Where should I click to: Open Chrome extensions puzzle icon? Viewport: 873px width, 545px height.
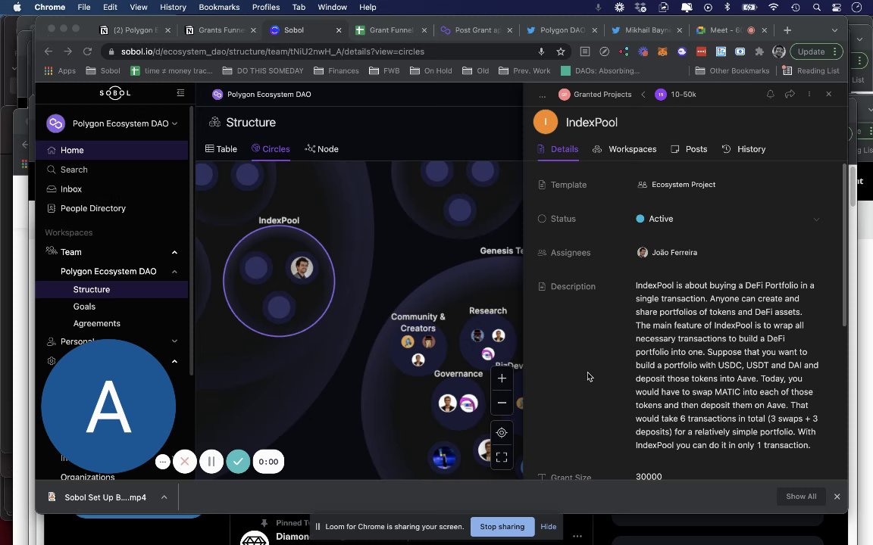coord(759,51)
